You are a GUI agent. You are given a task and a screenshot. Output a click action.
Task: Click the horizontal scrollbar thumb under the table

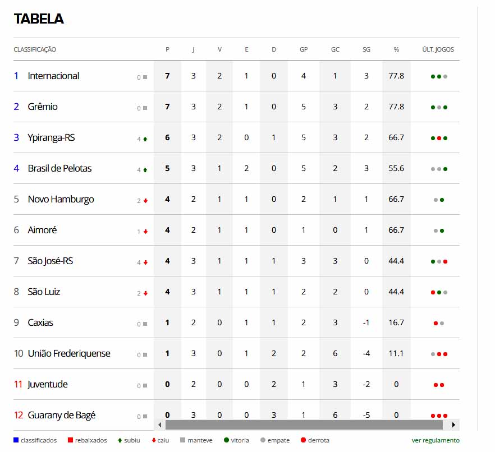pos(304,425)
